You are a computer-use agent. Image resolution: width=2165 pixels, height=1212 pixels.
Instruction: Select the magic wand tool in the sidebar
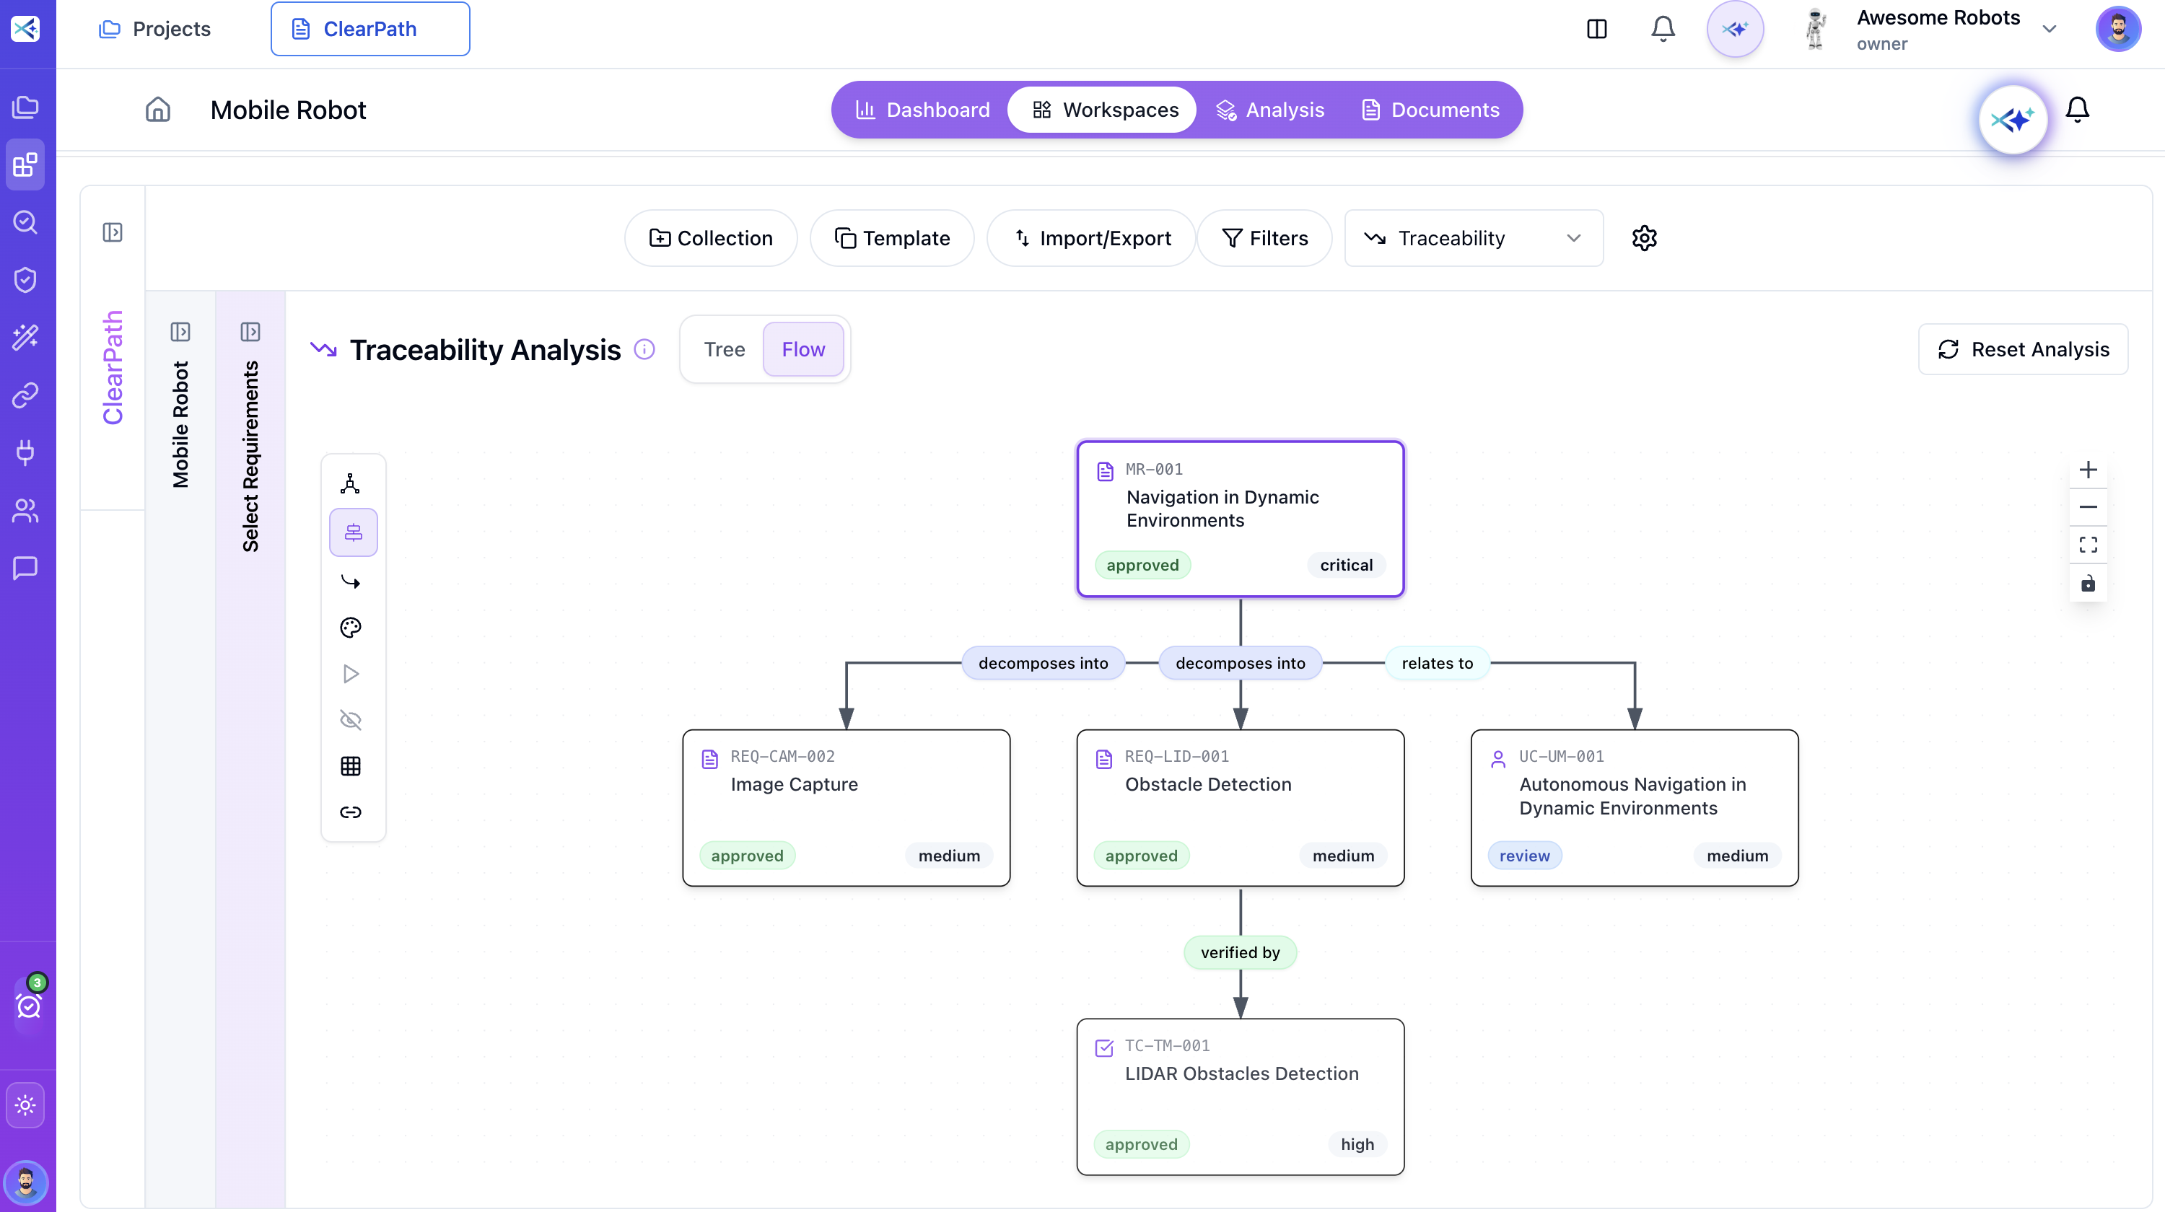coord(25,337)
